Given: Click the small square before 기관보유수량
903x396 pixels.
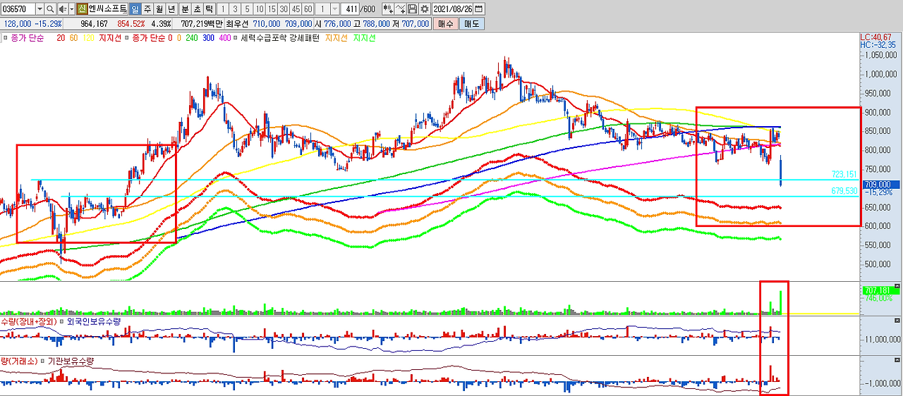Looking at the screenshot, I should coord(42,361).
